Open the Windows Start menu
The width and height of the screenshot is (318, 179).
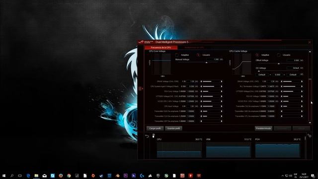pos(4,176)
